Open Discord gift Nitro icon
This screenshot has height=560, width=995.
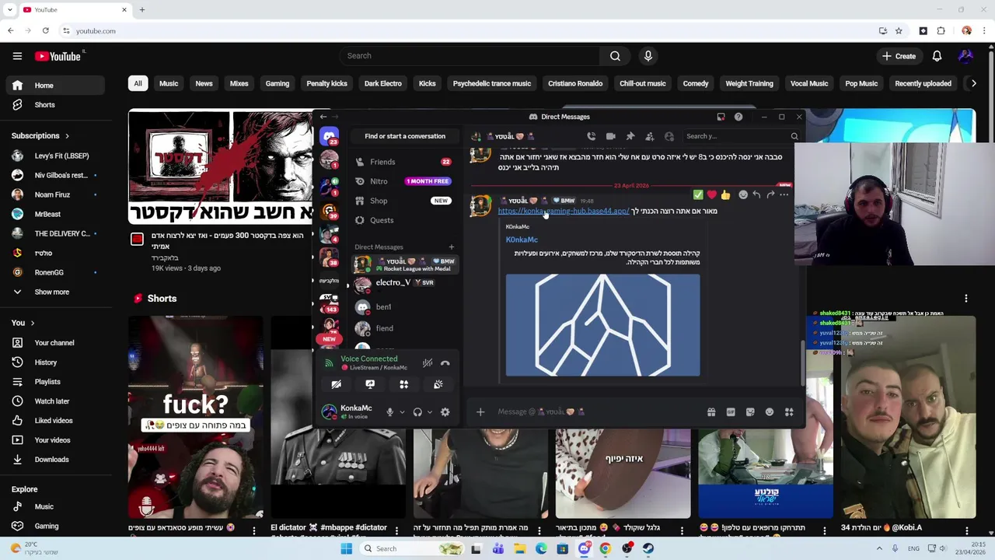[711, 412]
